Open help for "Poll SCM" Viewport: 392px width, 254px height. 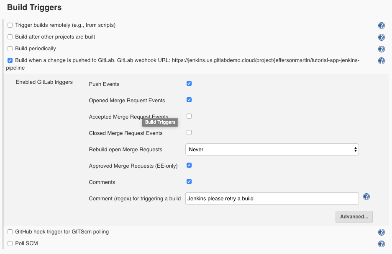point(381,244)
